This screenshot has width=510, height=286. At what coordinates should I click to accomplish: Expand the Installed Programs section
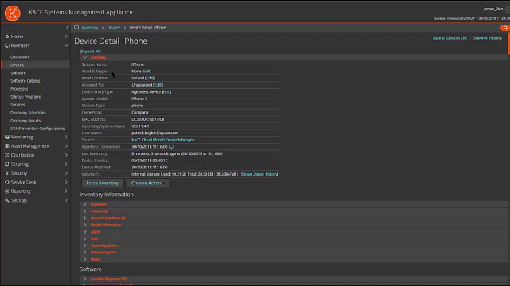point(85,279)
